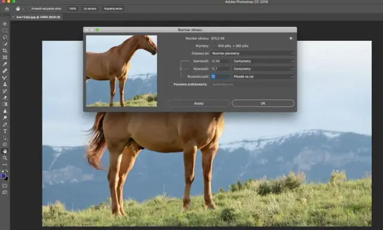Swap foreground and background colors
The image size is (383, 230).
pyautogui.click(x=7, y=171)
